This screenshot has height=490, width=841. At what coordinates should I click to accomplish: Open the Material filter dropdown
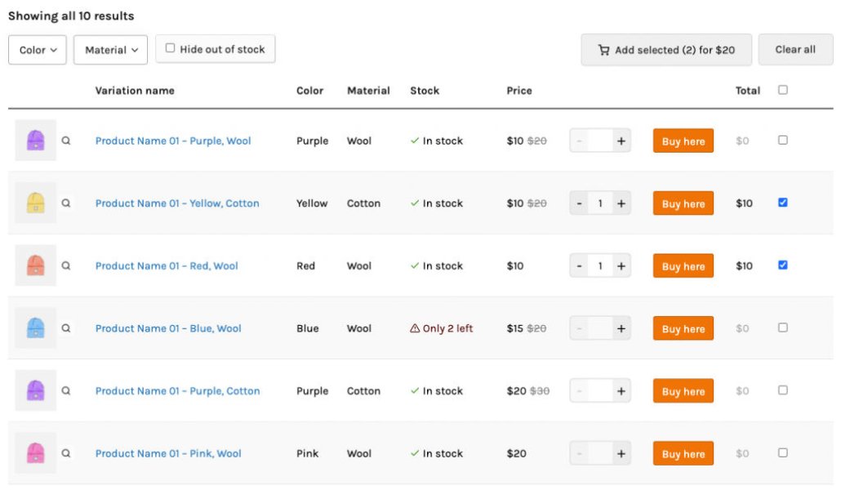(110, 50)
